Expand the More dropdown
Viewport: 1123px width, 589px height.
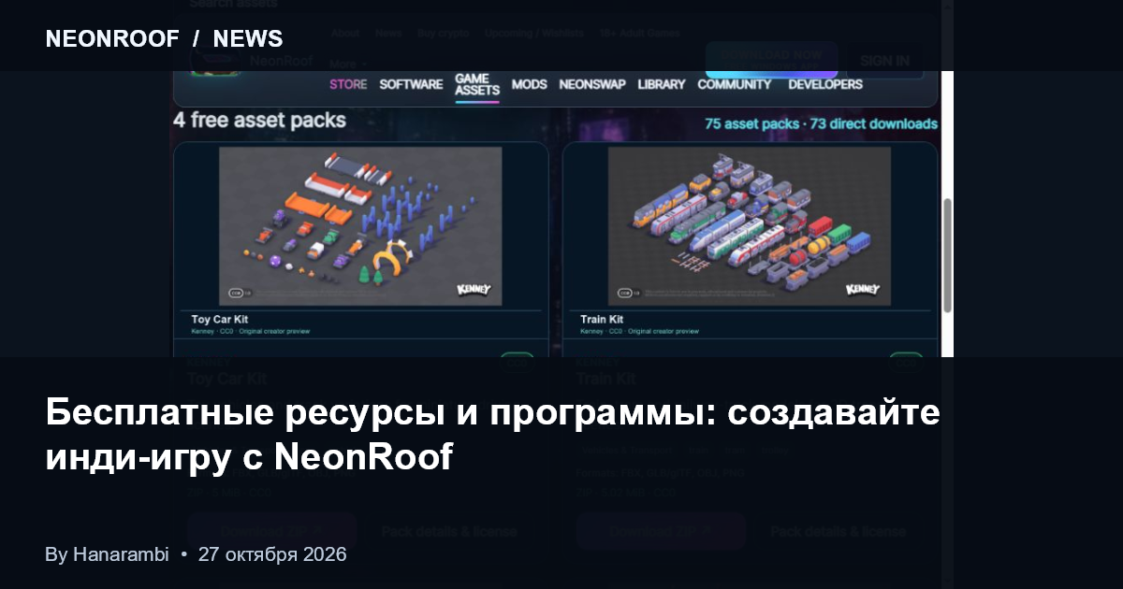pos(347,64)
